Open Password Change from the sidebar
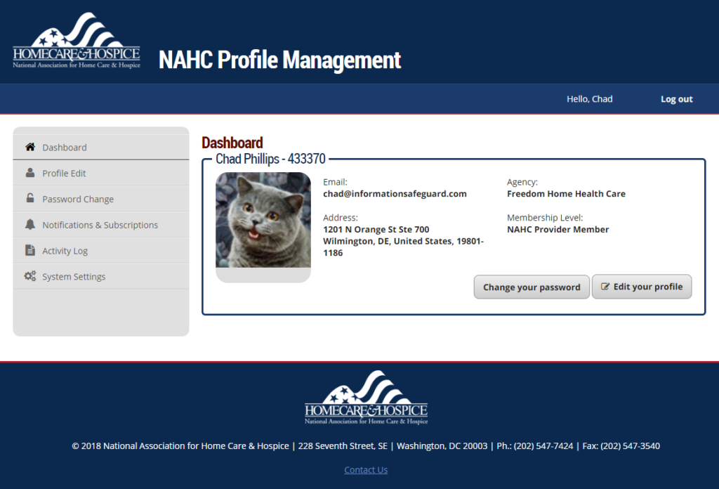Image resolution: width=719 pixels, height=489 pixels. 78,200
